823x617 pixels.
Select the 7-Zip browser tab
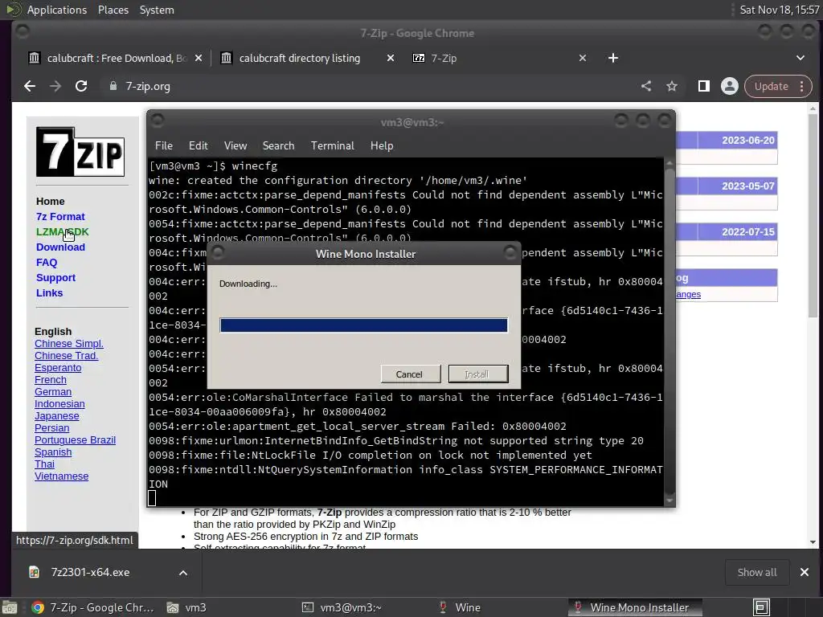point(444,58)
